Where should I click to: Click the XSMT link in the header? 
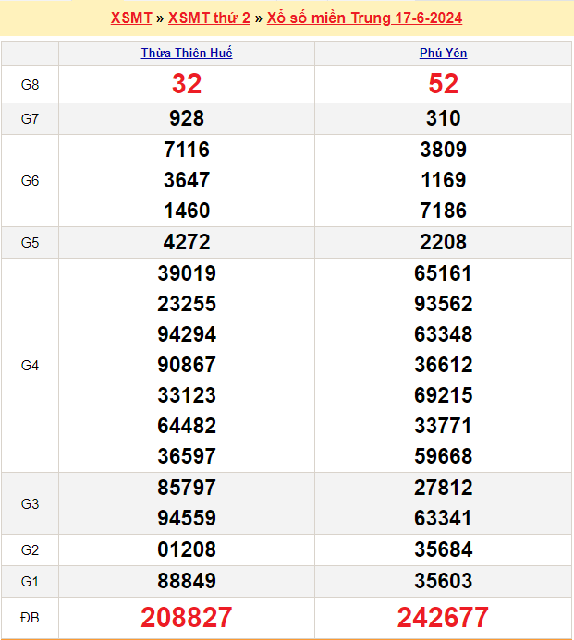131,18
